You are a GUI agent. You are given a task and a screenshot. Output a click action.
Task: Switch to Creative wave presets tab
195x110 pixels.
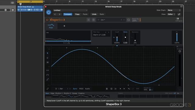click(81, 93)
